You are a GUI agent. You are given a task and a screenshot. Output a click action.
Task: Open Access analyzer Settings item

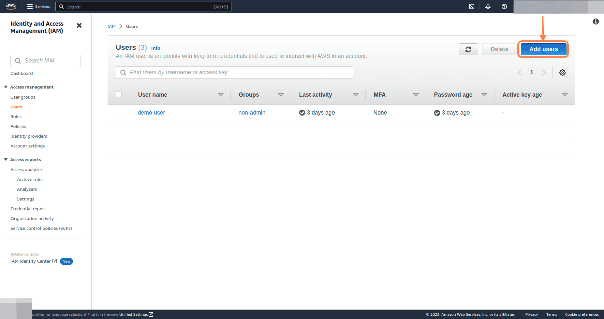click(25, 199)
